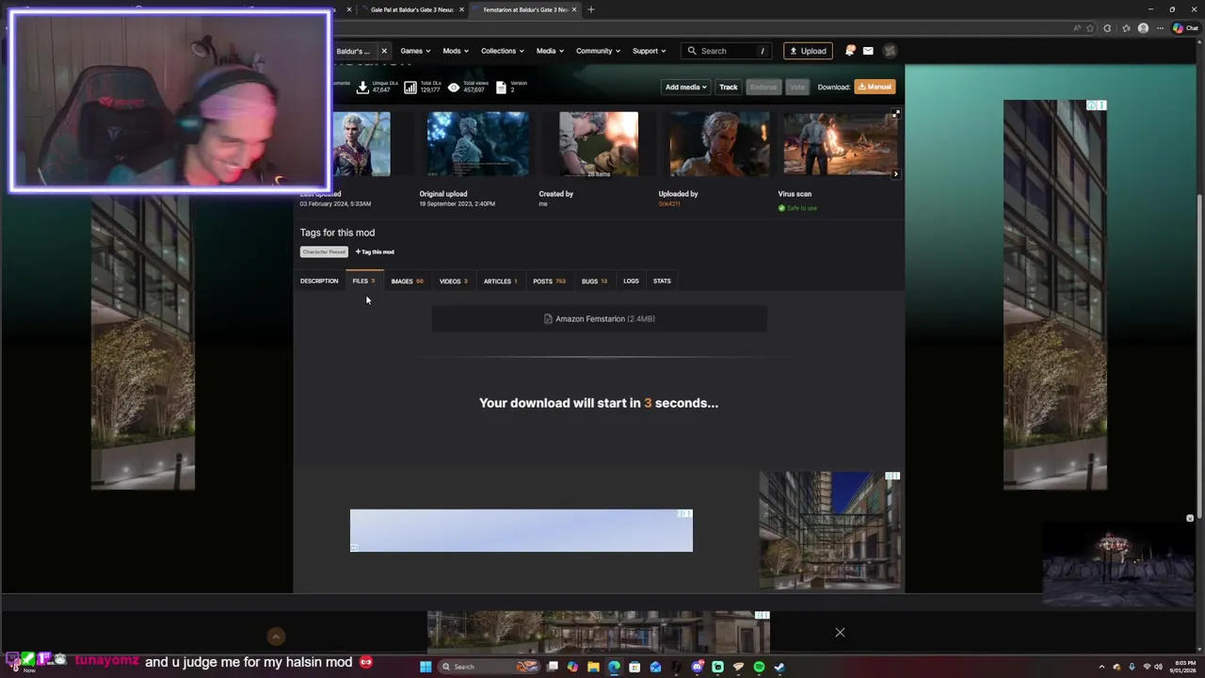Expand the Media menu
1205x678 pixels.
point(550,51)
